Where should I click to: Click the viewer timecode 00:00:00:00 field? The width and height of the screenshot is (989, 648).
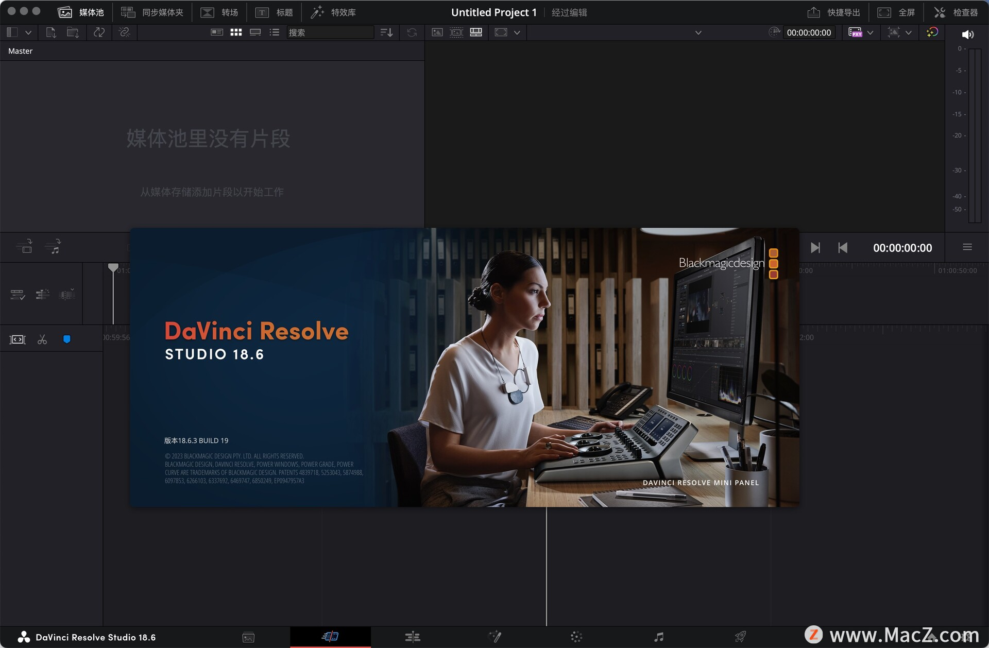[x=809, y=32]
